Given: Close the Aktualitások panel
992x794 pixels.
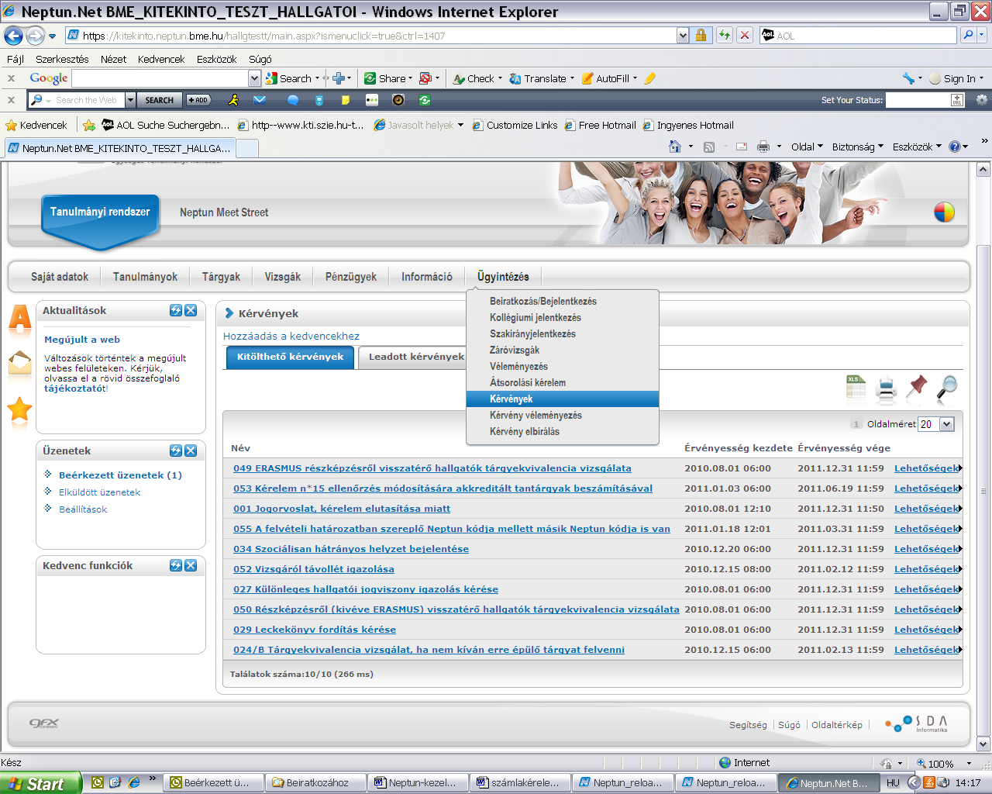Looking at the screenshot, I should [191, 310].
